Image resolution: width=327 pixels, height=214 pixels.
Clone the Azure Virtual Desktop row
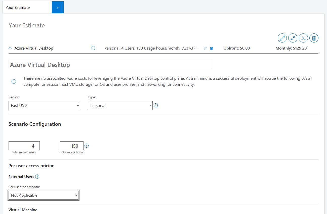coord(206,48)
